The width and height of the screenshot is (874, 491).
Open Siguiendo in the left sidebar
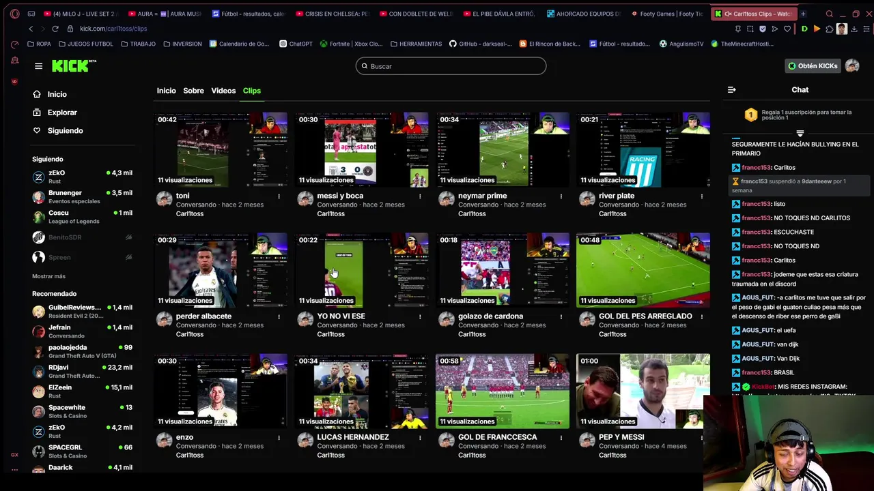(x=58, y=130)
